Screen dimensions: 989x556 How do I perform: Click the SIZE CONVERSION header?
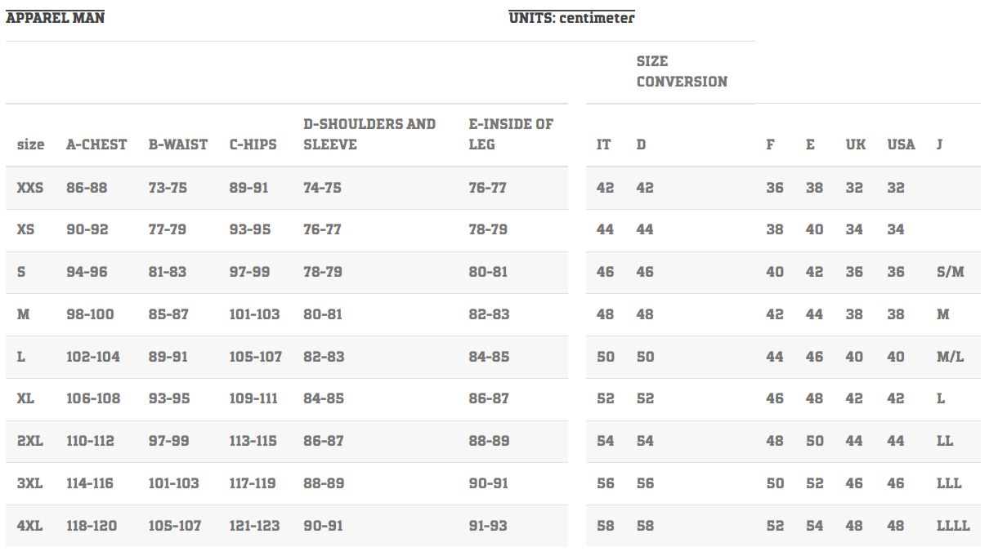tap(682, 71)
